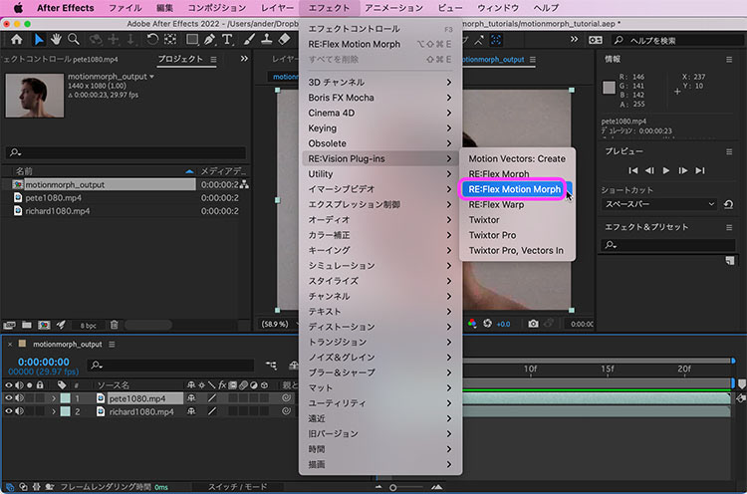Hide the pete1080.mp4 layer with eye icon

9,397
